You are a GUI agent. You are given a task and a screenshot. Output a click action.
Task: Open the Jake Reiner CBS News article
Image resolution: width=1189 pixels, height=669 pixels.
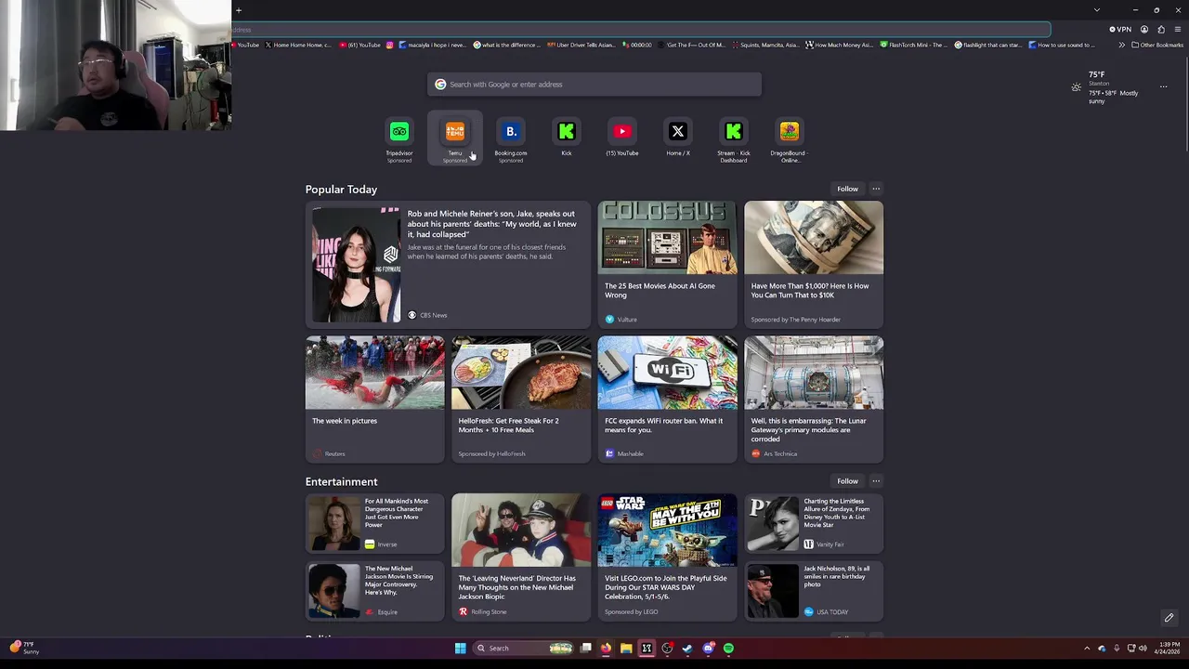pos(448,265)
